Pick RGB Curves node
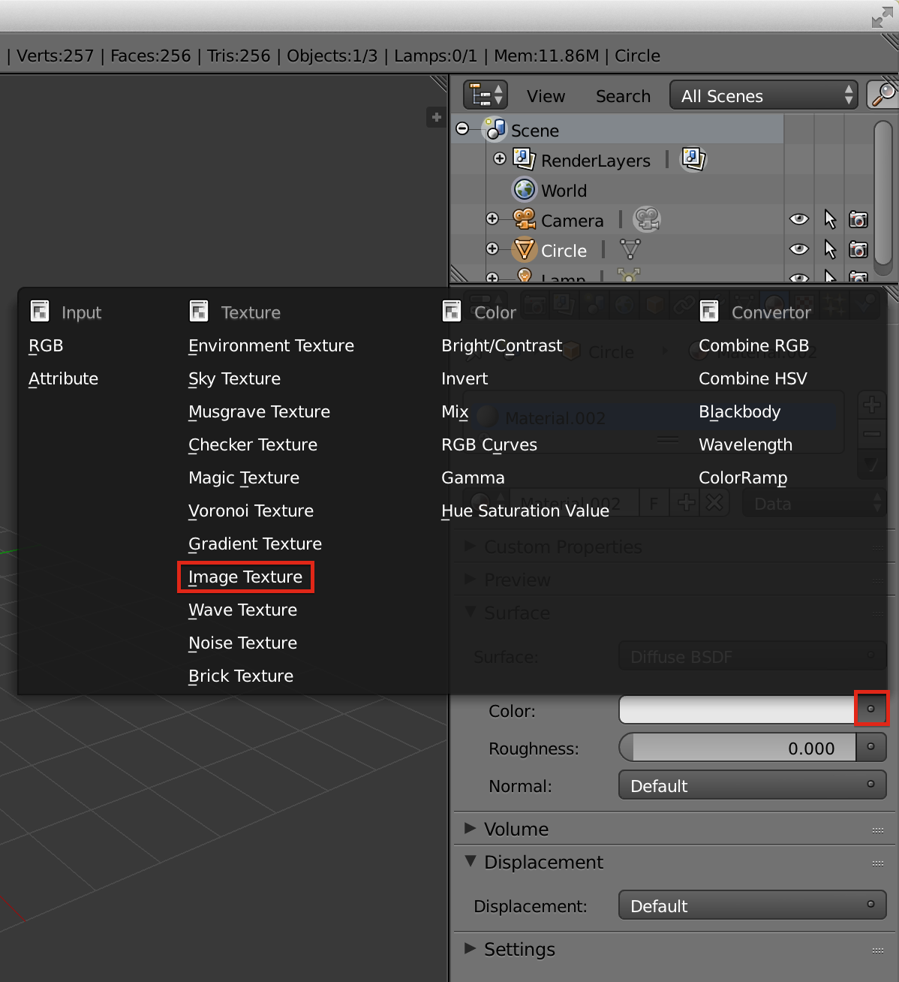Viewport: 899px width, 982px height. pos(489,444)
